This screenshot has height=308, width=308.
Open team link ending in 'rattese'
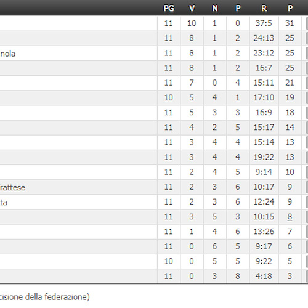12,188
